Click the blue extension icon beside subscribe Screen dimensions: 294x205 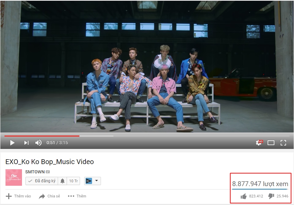pyautogui.click(x=89, y=181)
